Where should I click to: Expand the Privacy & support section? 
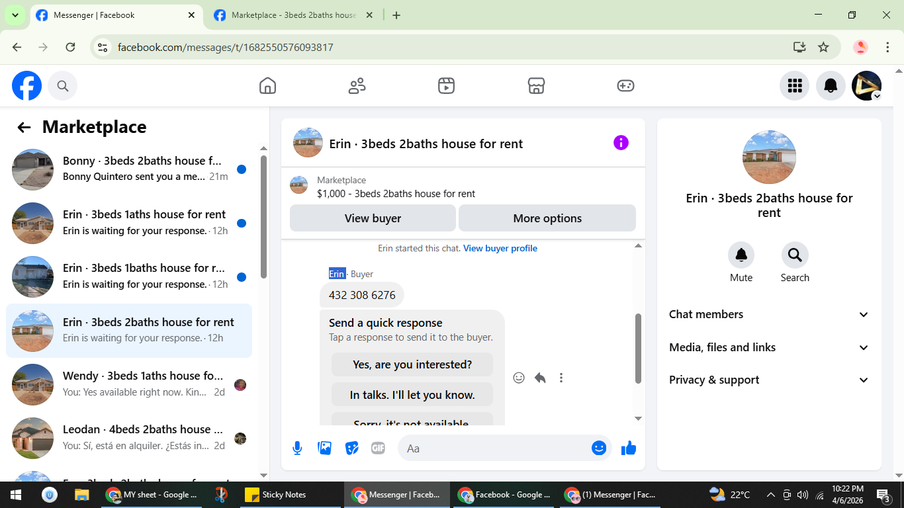(769, 380)
